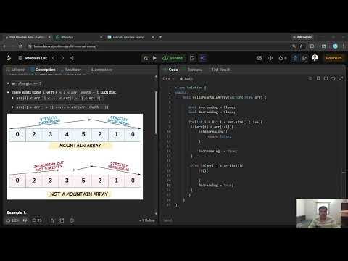The width and height of the screenshot is (348, 261).
Task: Click the Ask Gemini button
Action: pyautogui.click(x=302, y=37)
